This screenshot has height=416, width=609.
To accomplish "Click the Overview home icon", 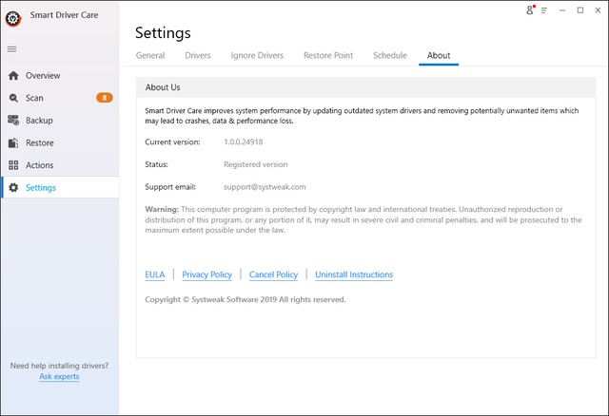I will pyautogui.click(x=13, y=75).
